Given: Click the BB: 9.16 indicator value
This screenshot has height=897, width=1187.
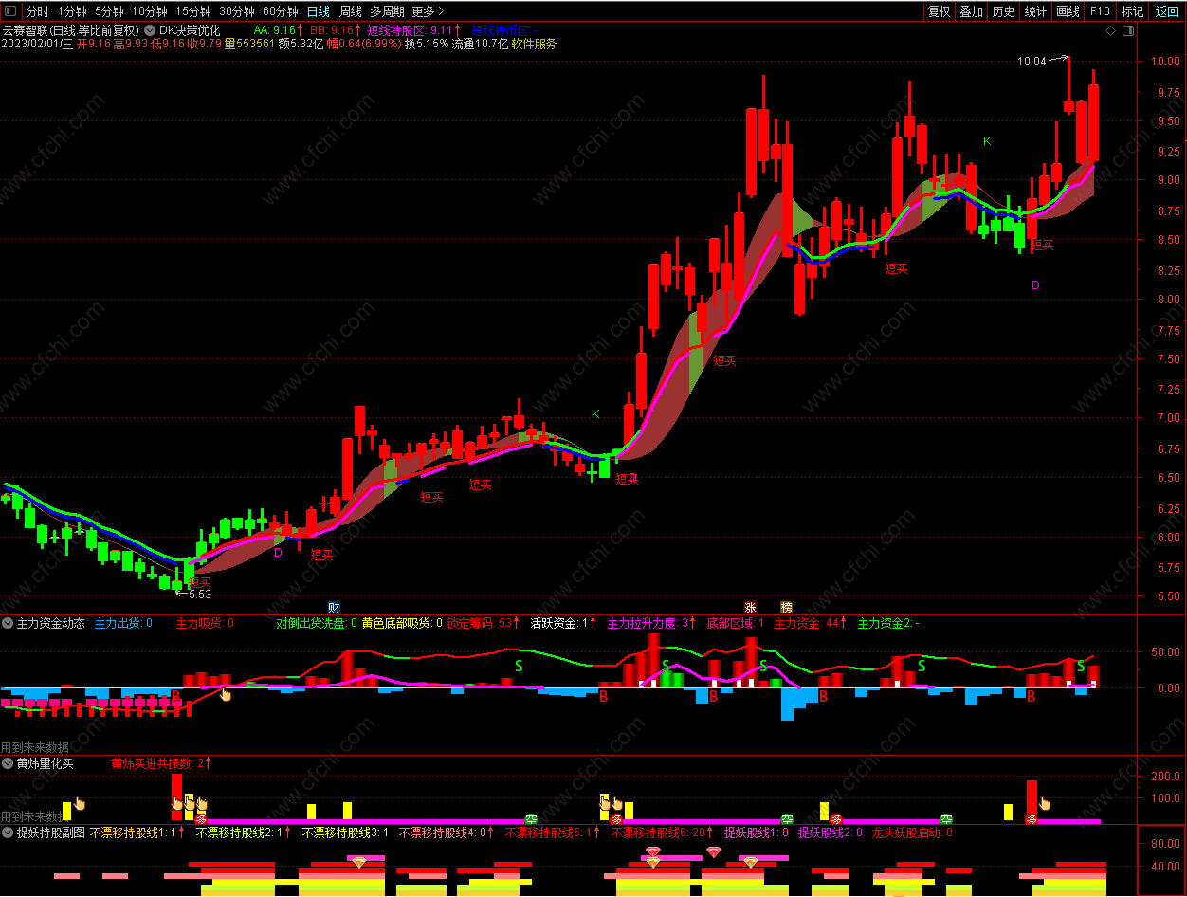Looking at the screenshot, I should point(334,30).
